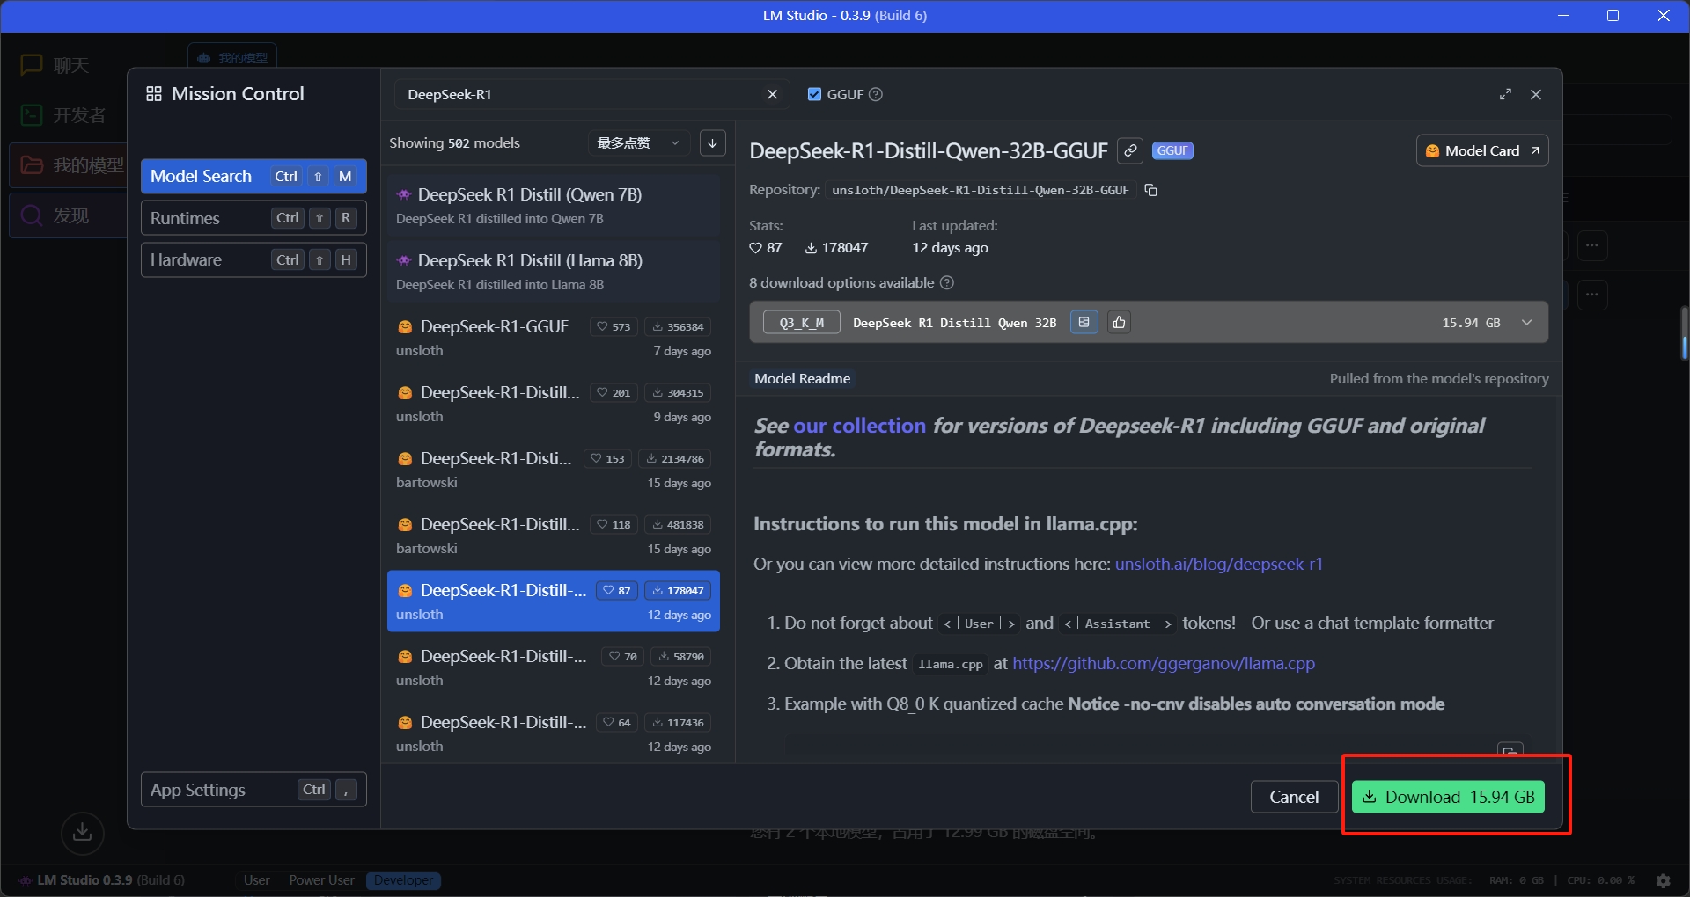Click the thumbs-up icon in Q3_K_M row

point(1119,322)
